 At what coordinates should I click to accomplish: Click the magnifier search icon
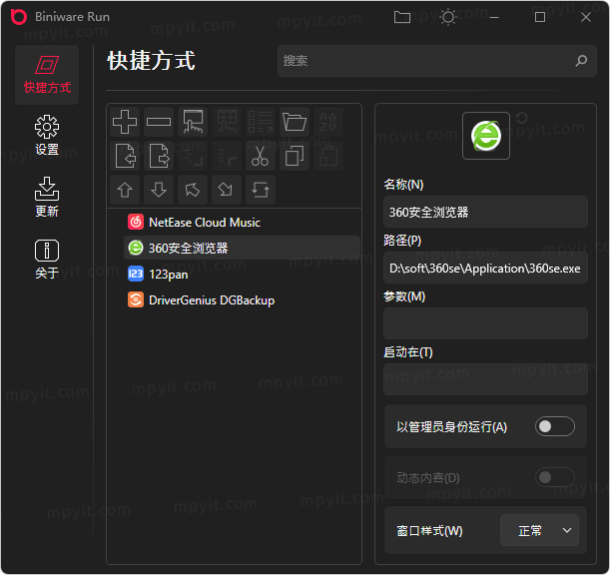581,60
